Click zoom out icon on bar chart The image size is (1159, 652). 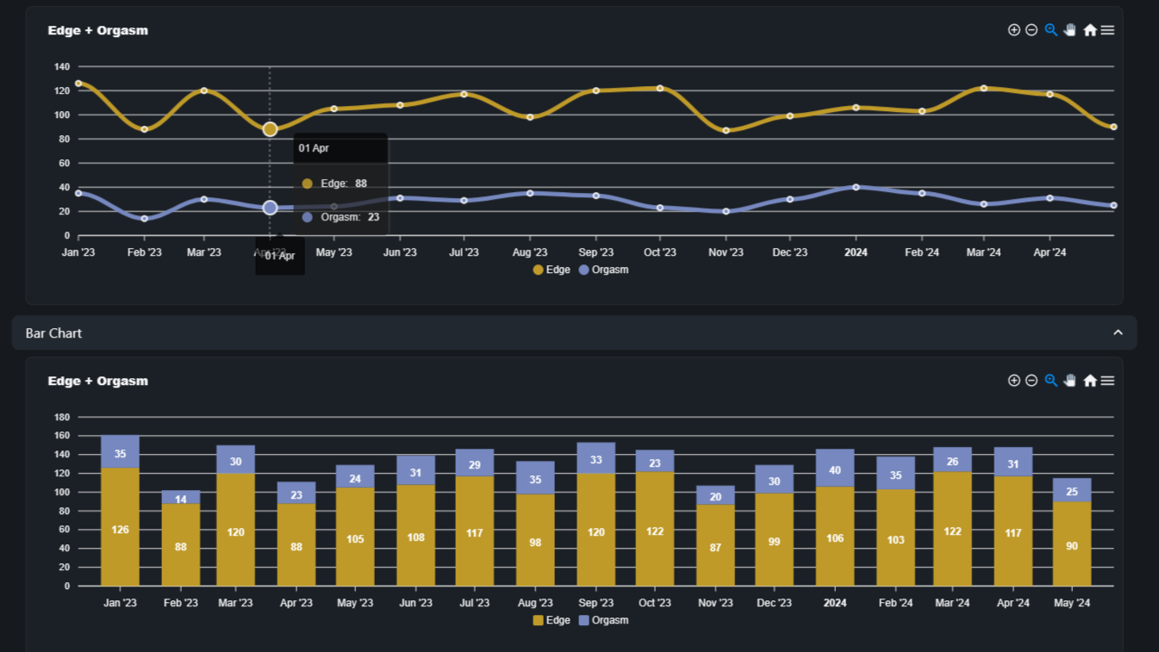[x=1031, y=381]
